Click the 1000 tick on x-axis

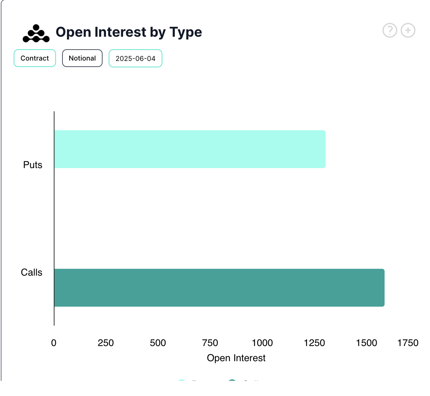262,343
